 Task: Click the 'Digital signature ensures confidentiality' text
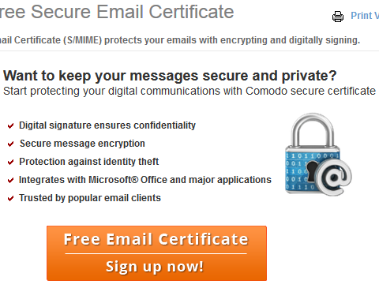tap(107, 125)
